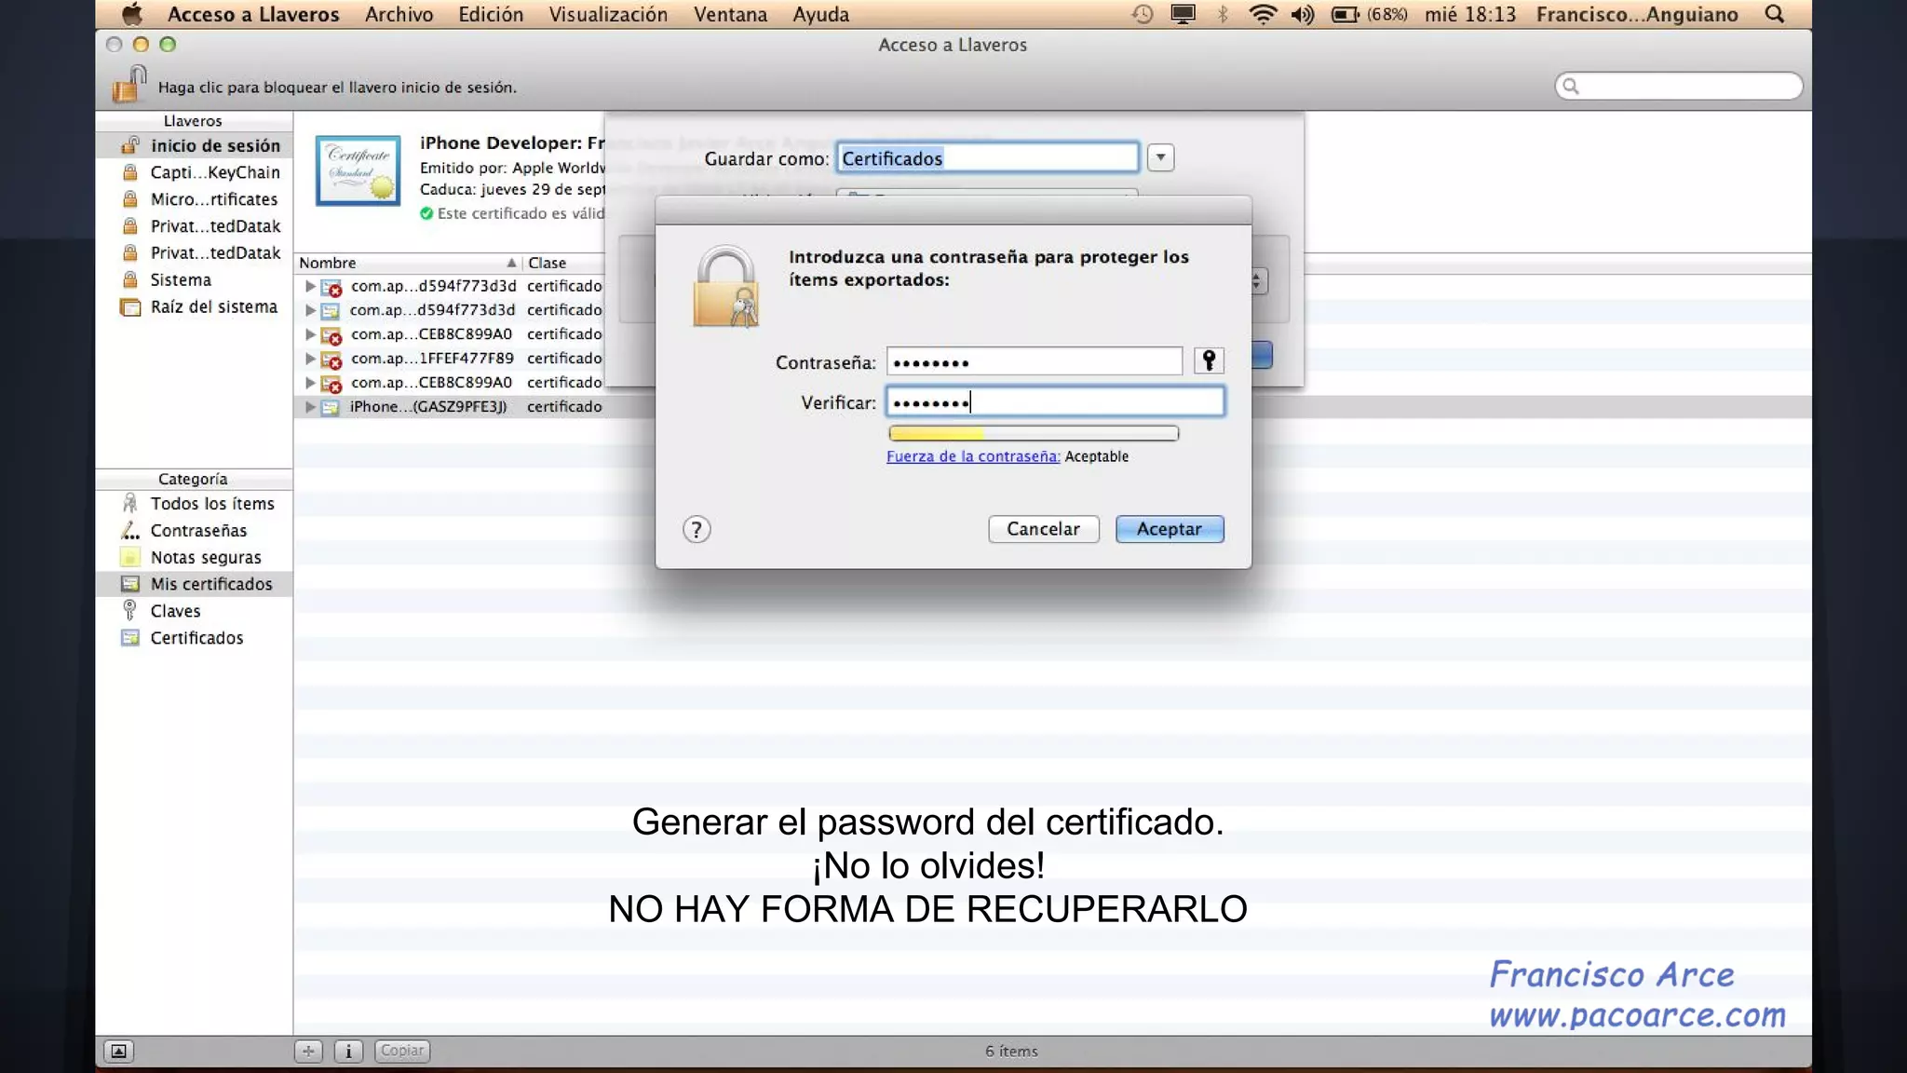Select the Raíz del sistema keychain
This screenshot has width=1907, height=1073.
pos(194,306)
